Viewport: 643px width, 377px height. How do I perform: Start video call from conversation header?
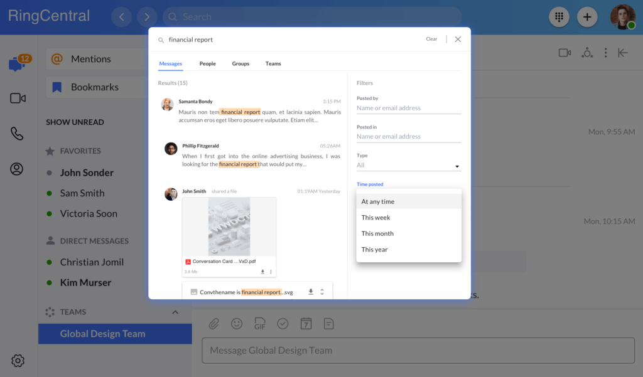[565, 53]
